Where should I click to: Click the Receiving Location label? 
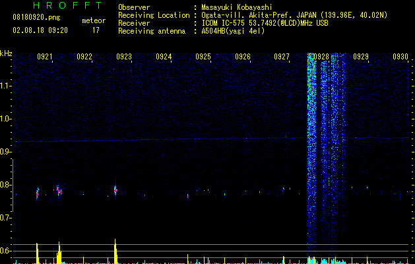154,15
